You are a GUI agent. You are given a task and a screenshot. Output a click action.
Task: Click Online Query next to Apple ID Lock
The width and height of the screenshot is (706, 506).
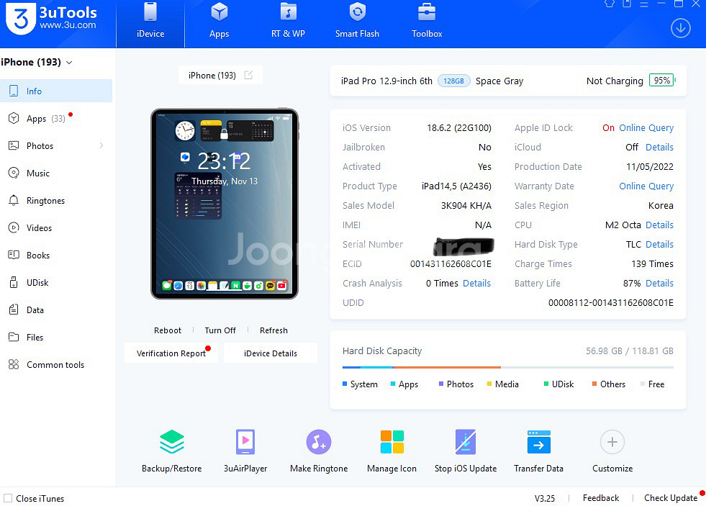(646, 128)
